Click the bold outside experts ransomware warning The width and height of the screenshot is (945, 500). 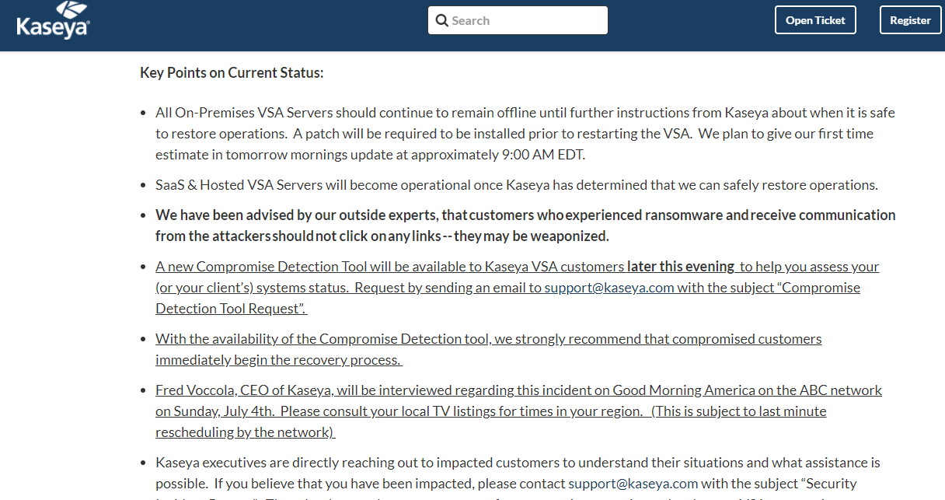coord(525,226)
